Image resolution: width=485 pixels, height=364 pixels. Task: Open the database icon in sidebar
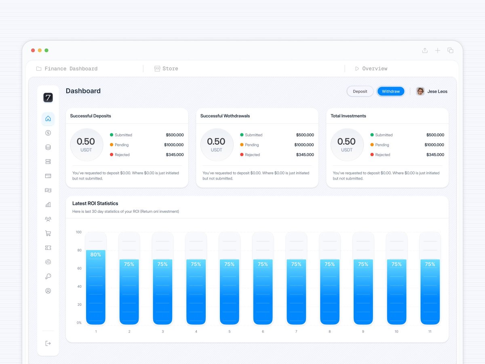tap(48, 147)
